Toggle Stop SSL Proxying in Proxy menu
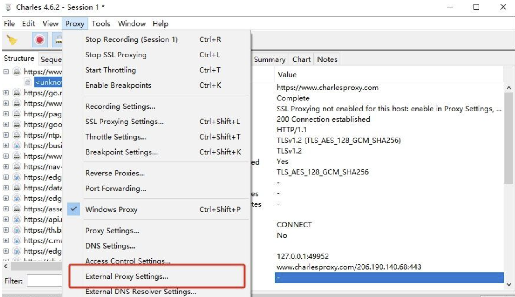The width and height of the screenshot is (515, 297). click(x=116, y=55)
